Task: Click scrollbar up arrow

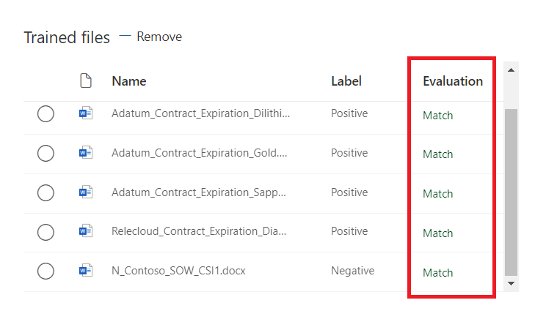Action: [x=511, y=70]
